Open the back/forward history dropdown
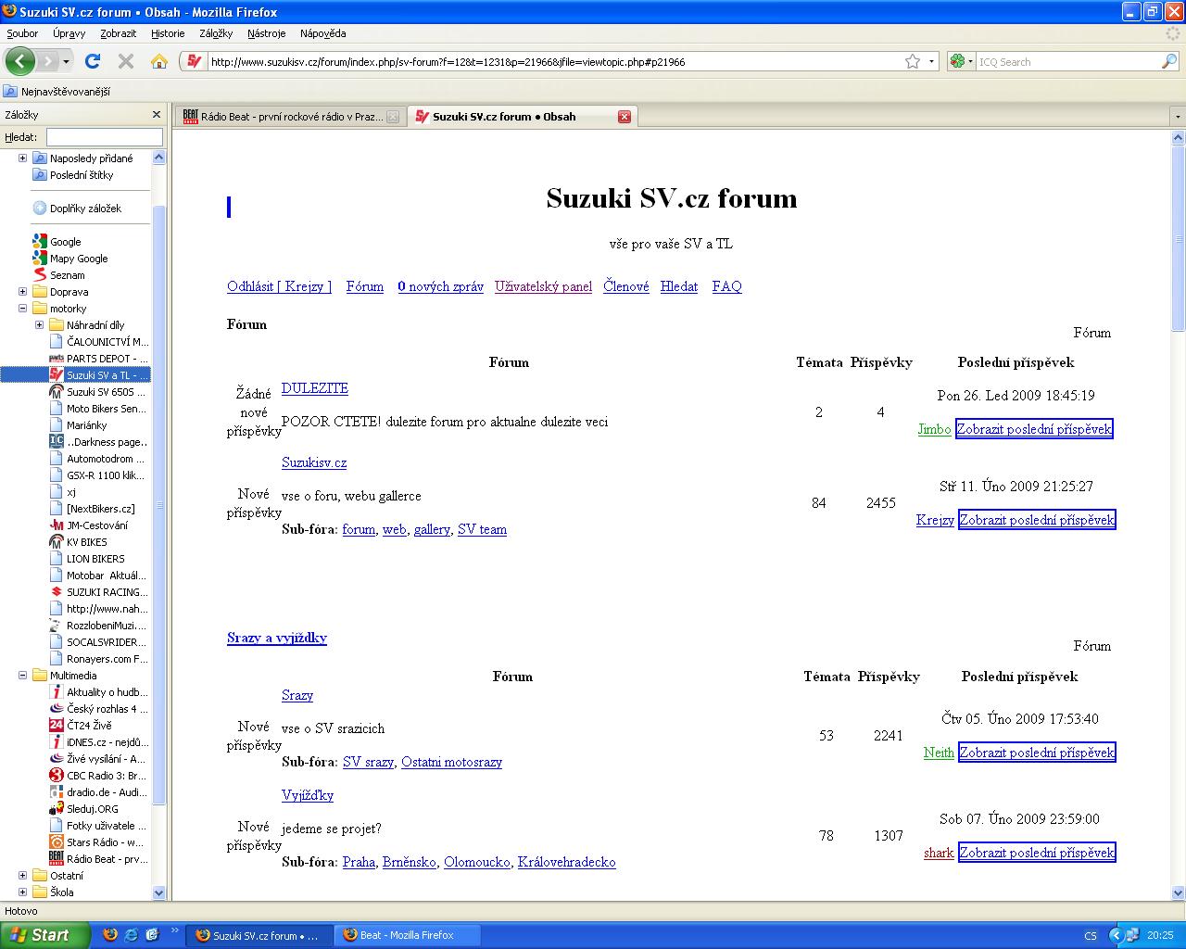This screenshot has height=949, width=1186. point(66,61)
